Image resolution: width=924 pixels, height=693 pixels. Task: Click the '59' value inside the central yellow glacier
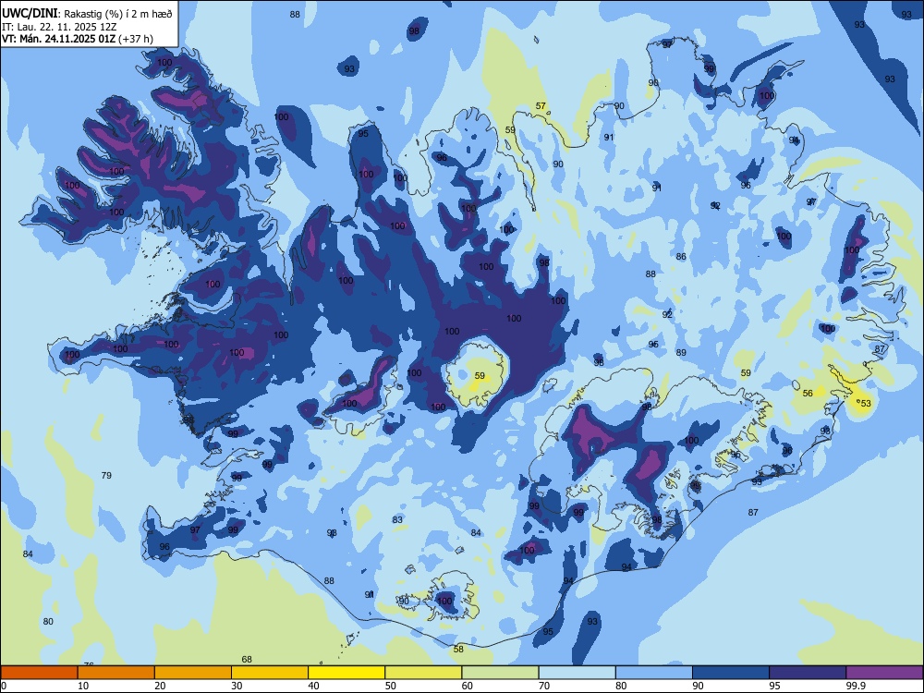coord(480,375)
